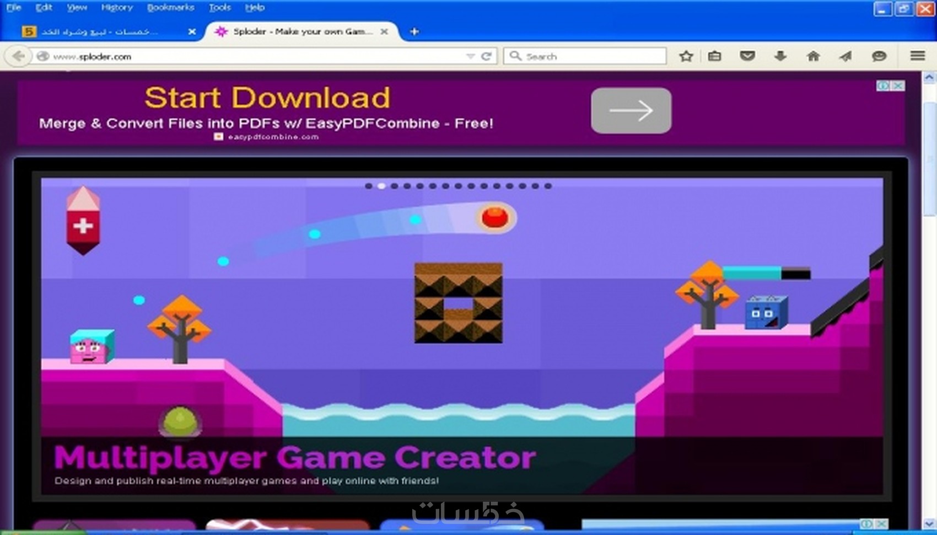Screen dimensions: 937x535
Task: Go to the Home page icon
Action: tap(813, 56)
